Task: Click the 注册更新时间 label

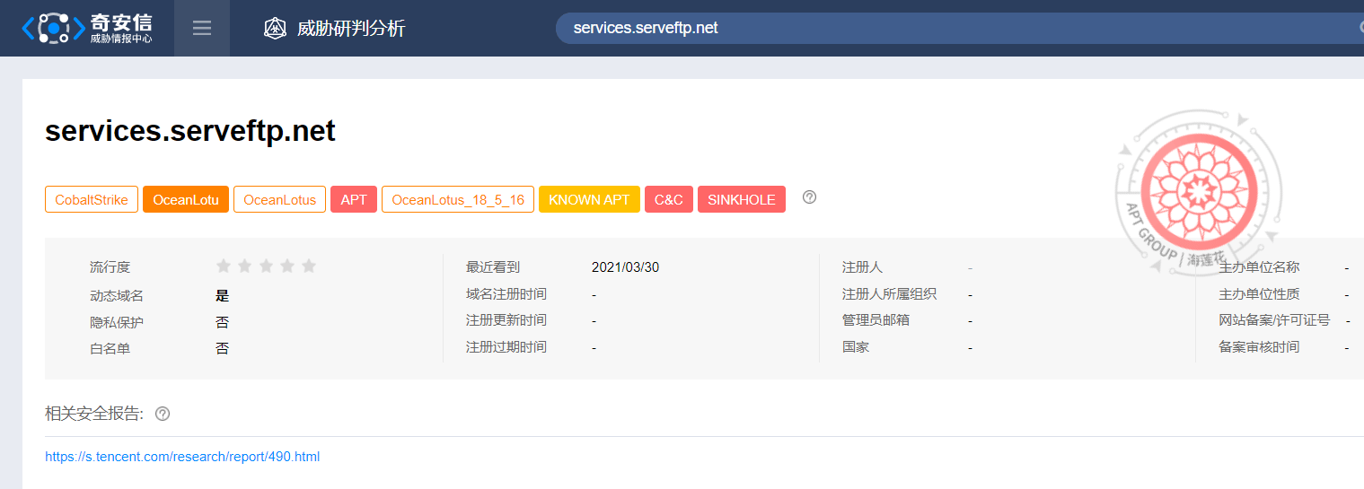Action: pyautogui.click(x=506, y=320)
